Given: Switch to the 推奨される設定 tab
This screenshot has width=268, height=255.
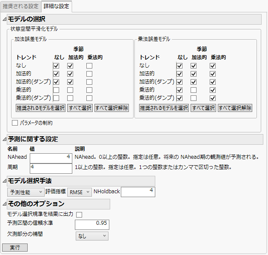Looking at the screenshot, I should click(x=20, y=6).
